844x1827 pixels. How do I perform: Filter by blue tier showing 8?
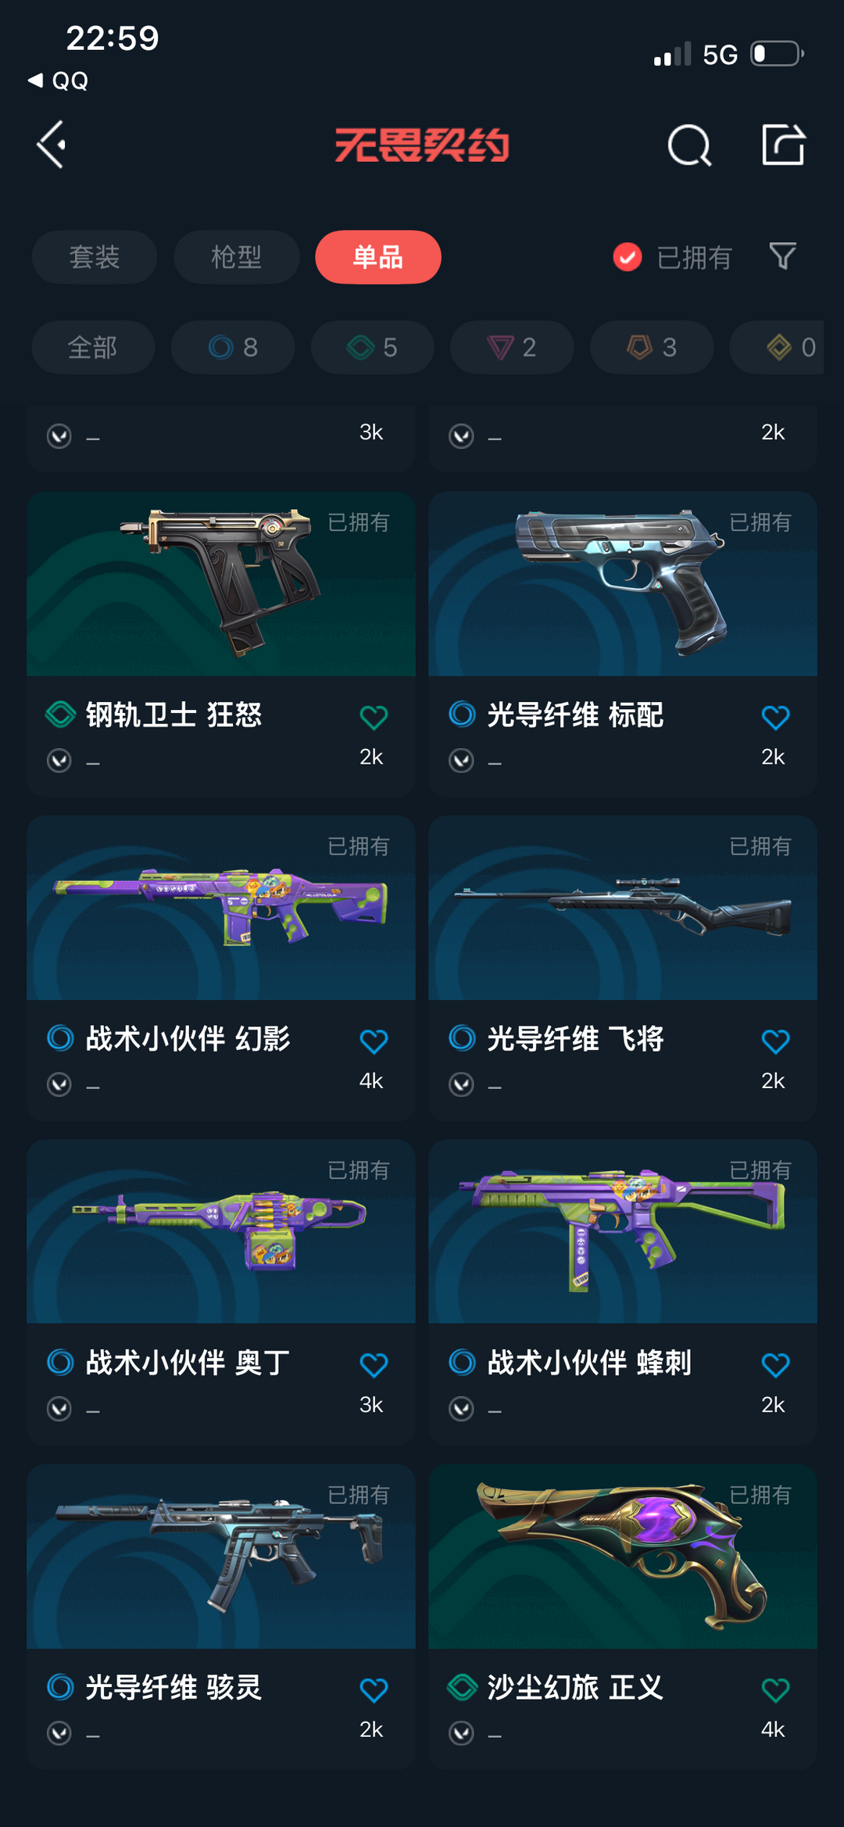point(233,347)
